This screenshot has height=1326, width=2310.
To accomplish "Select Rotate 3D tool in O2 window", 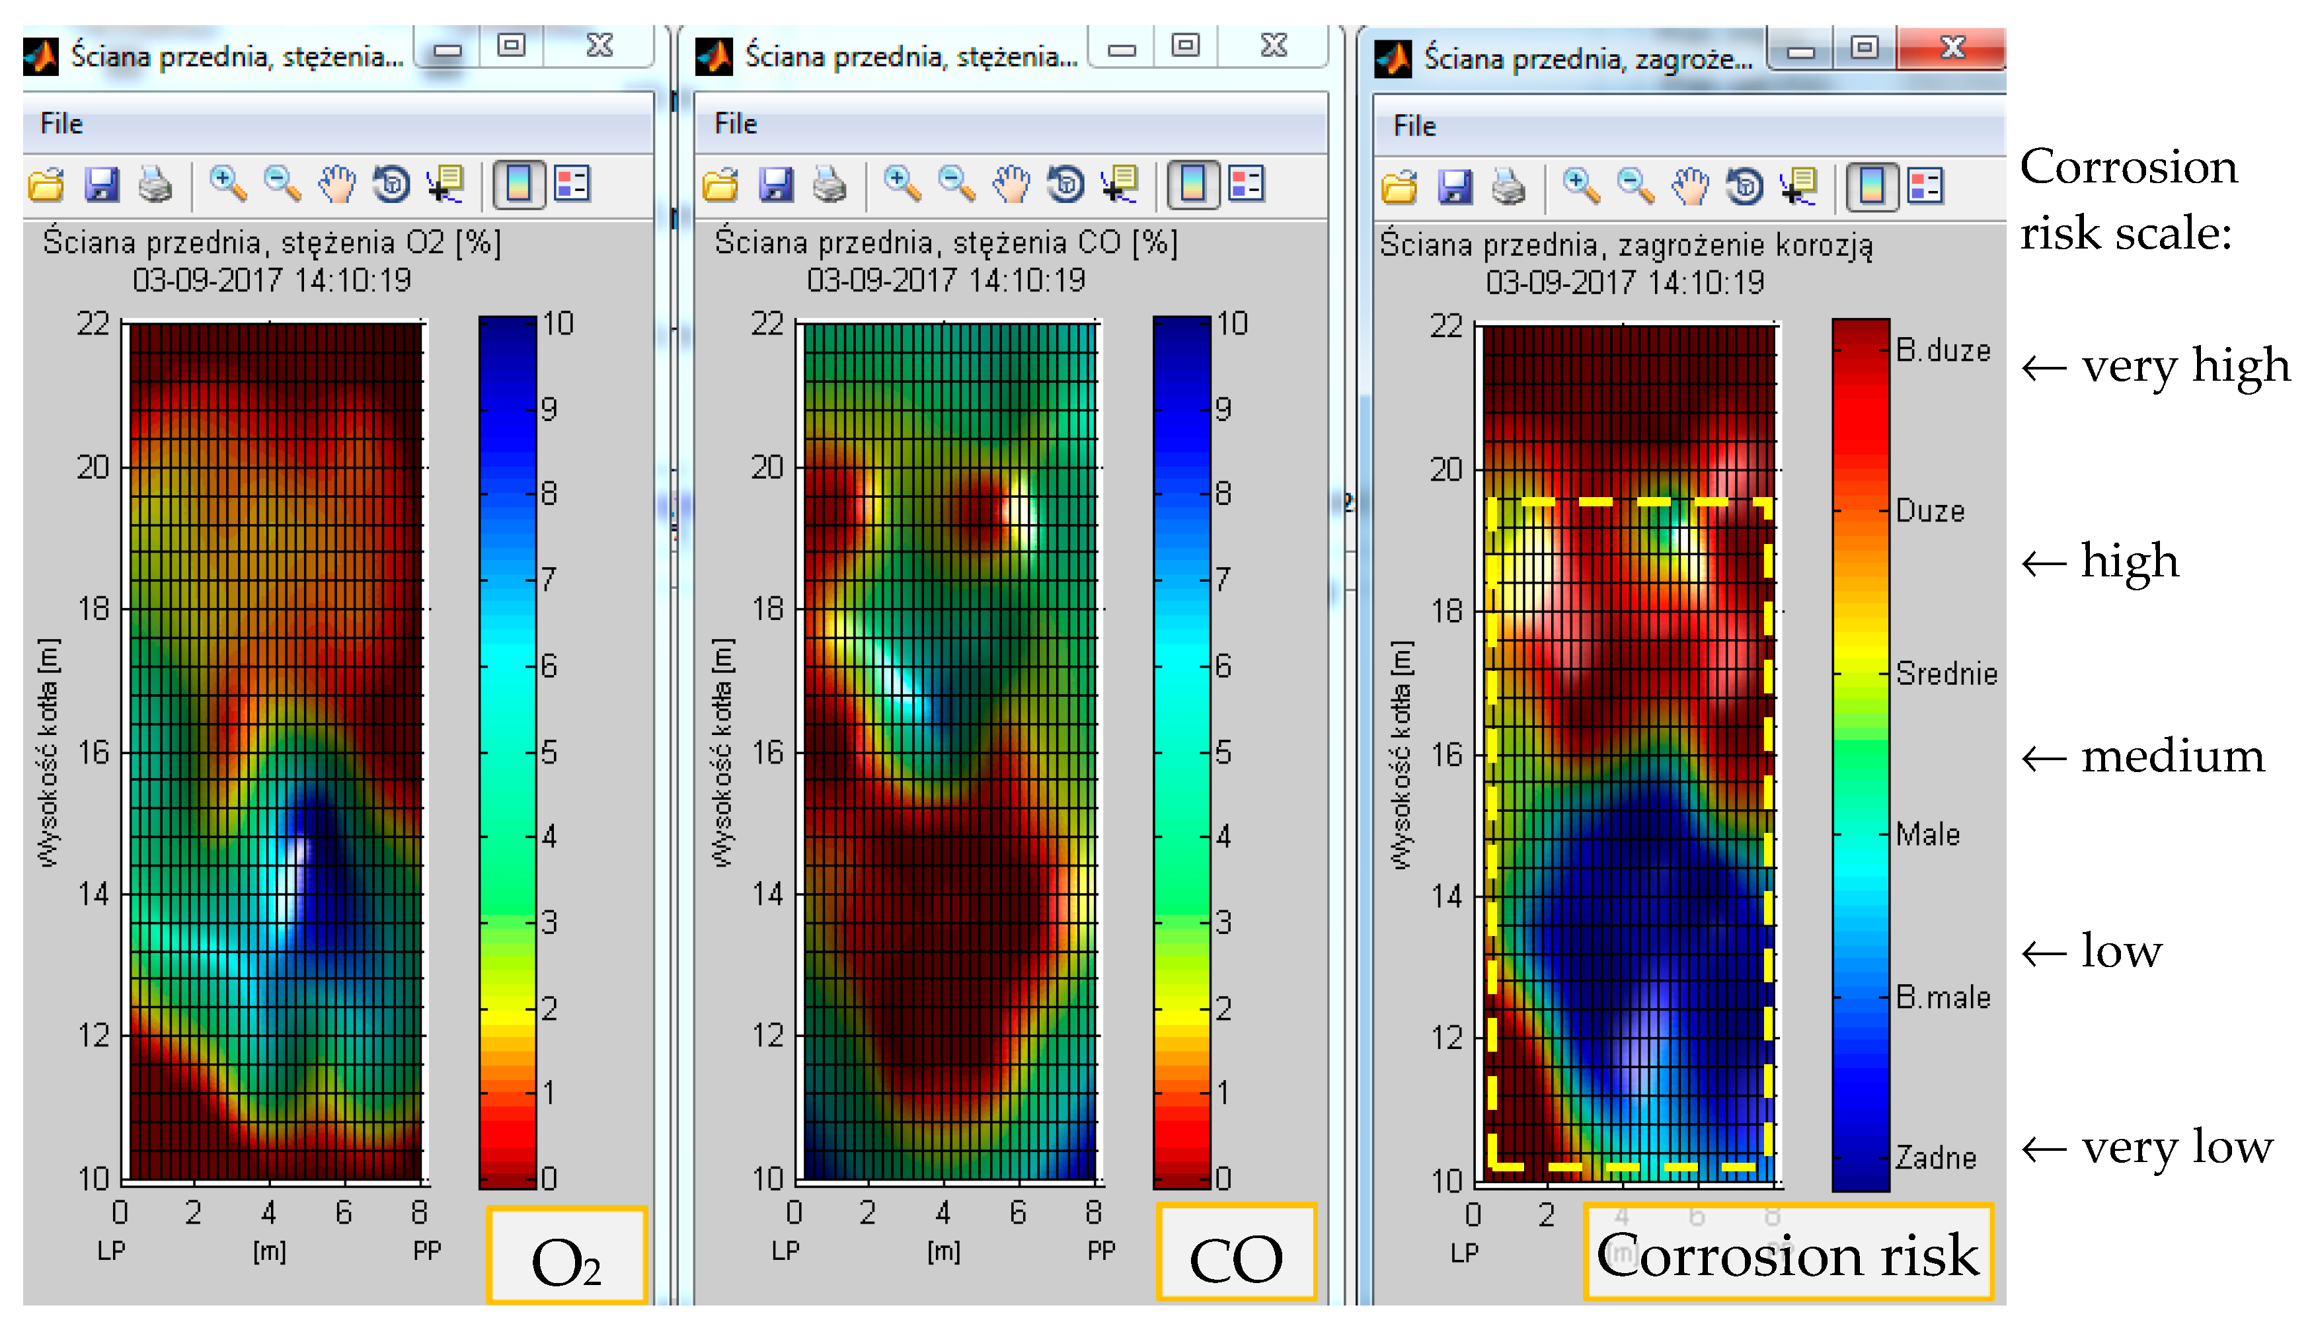I will coord(391,185).
